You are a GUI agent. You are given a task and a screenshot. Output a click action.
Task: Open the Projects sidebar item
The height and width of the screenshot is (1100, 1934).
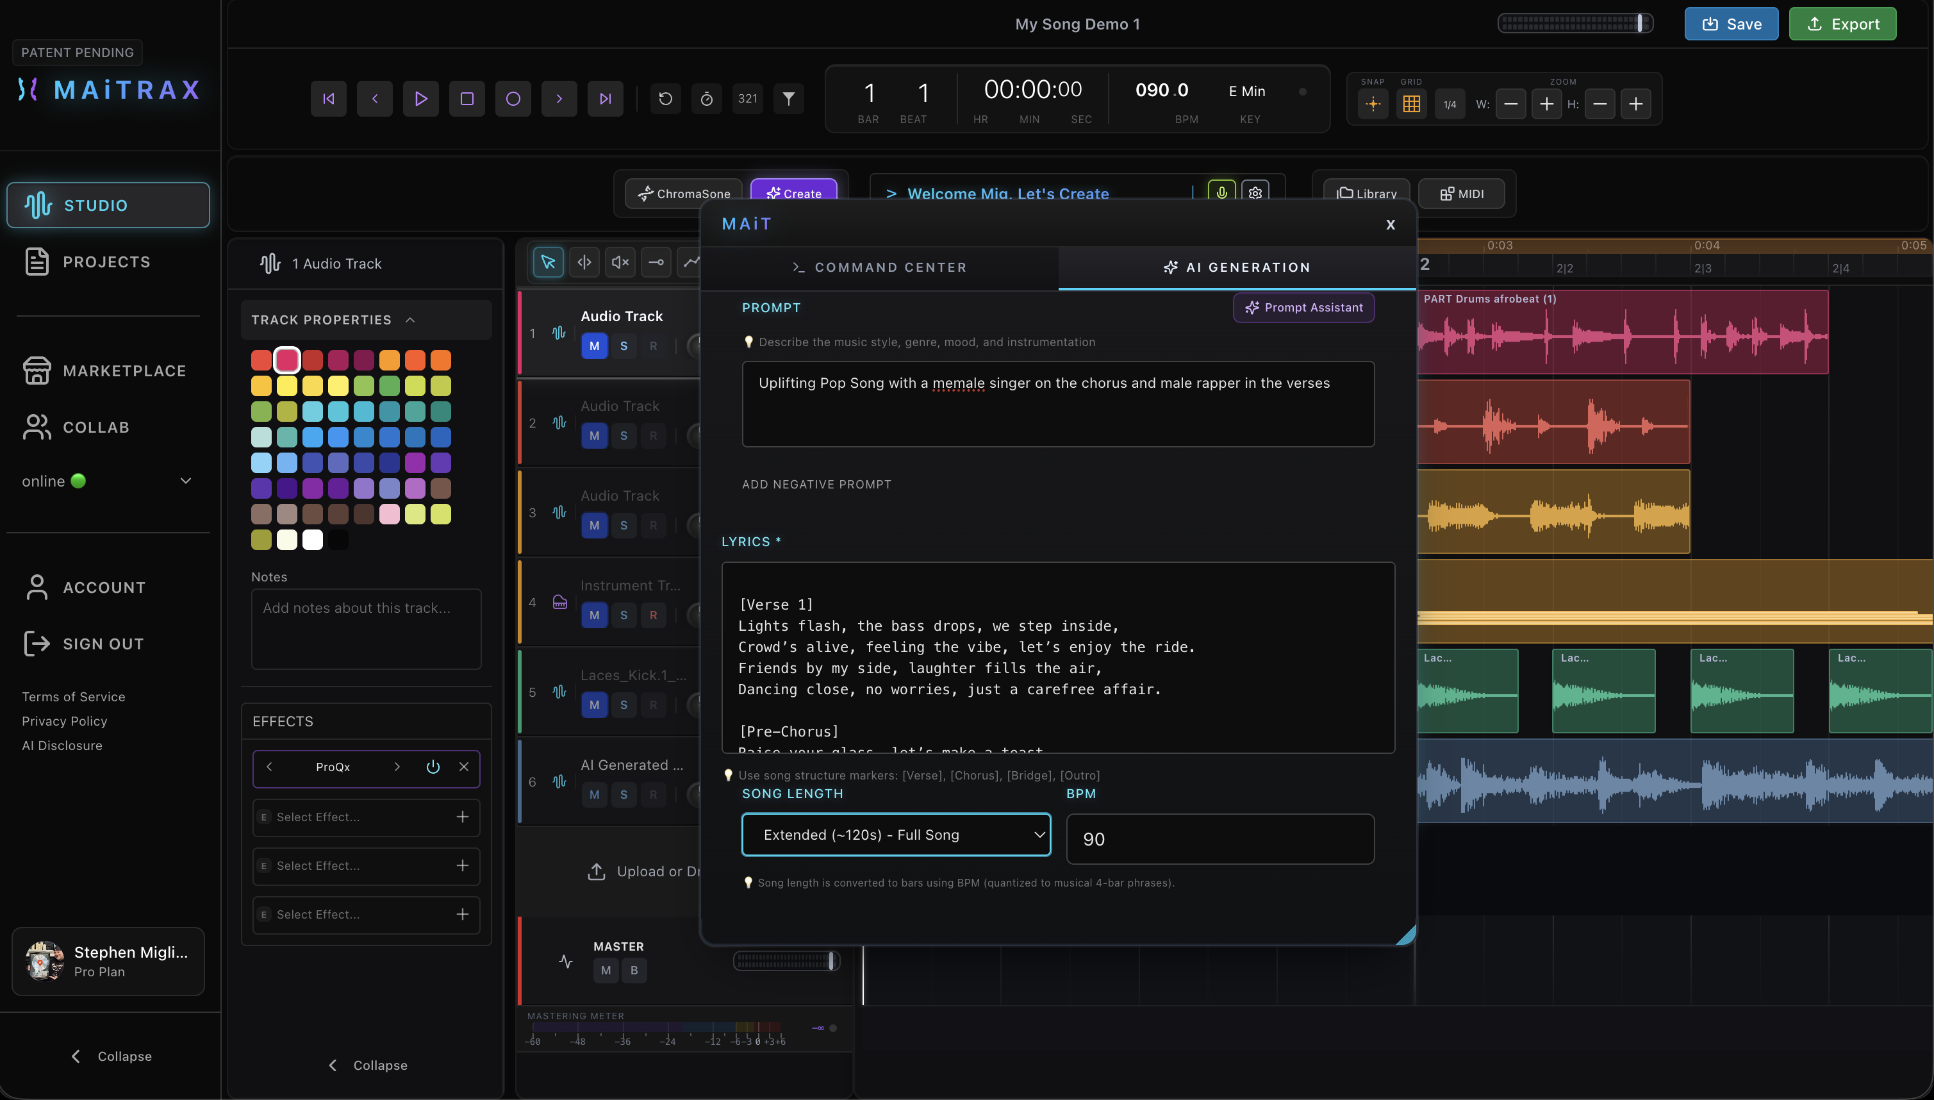(x=108, y=262)
